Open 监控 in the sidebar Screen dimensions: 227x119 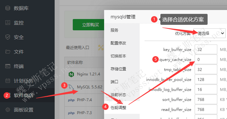(19, 23)
